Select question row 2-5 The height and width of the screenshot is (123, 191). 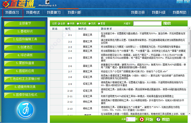pyautogui.click(x=119, y=58)
